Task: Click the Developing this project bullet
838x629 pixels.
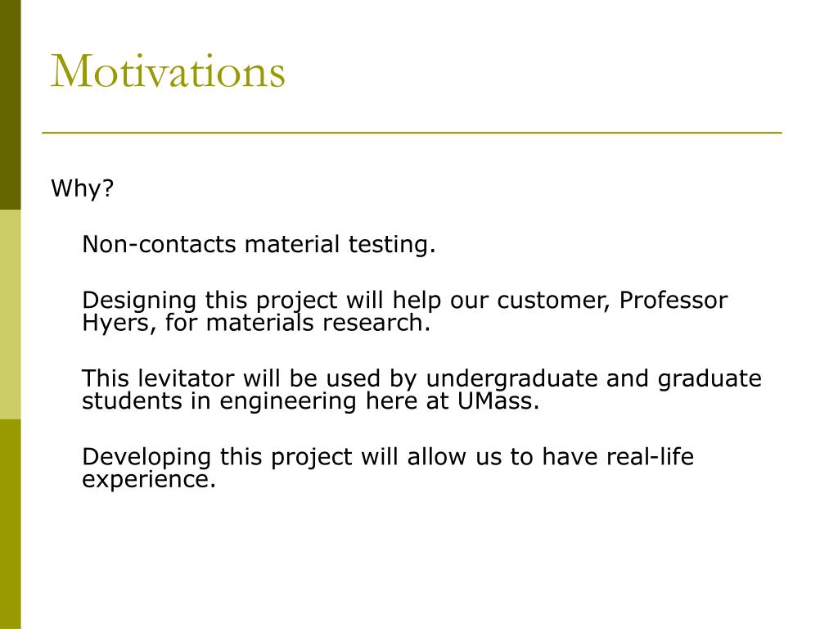Action: pyautogui.click(x=387, y=468)
